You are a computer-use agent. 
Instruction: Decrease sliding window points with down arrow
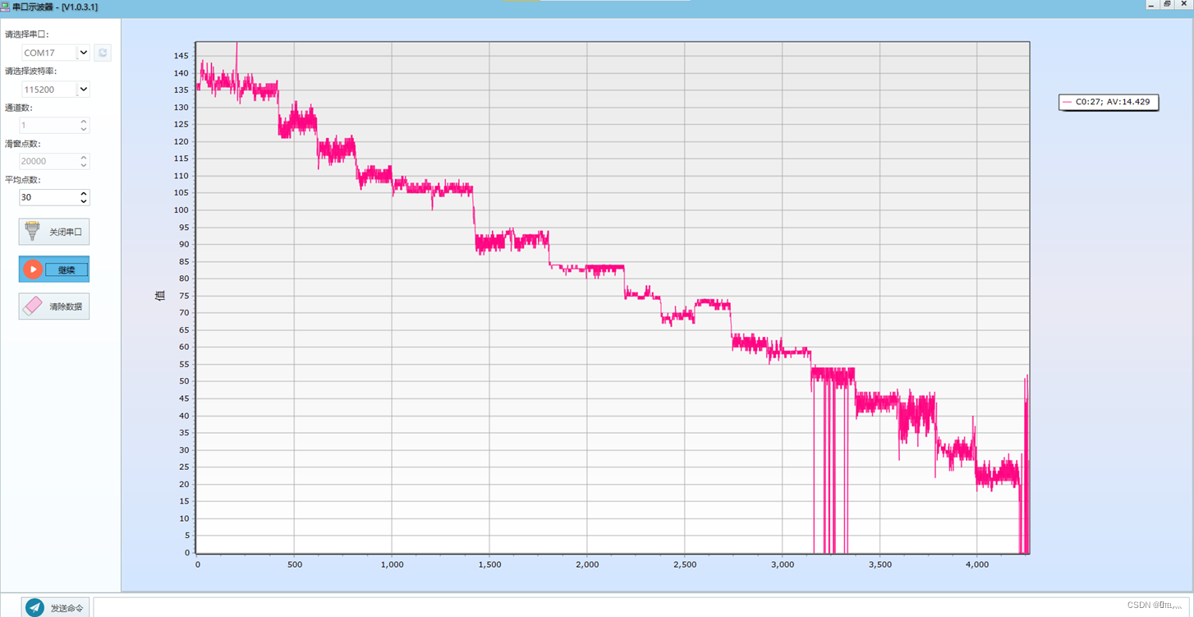pyautogui.click(x=84, y=165)
